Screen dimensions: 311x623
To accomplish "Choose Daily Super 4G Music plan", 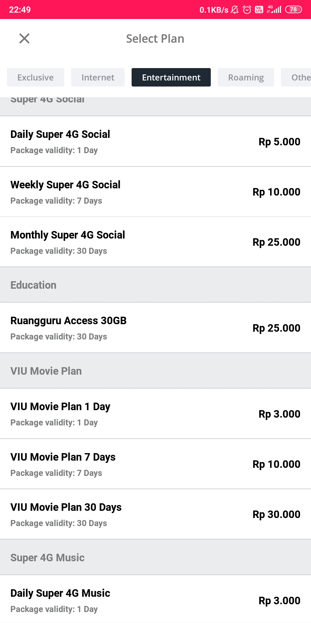I will point(155,600).
